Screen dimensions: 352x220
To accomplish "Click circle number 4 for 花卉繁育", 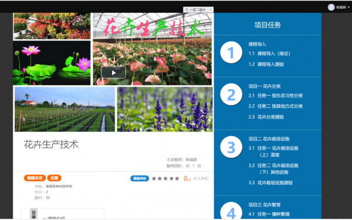I will [x=231, y=211].
